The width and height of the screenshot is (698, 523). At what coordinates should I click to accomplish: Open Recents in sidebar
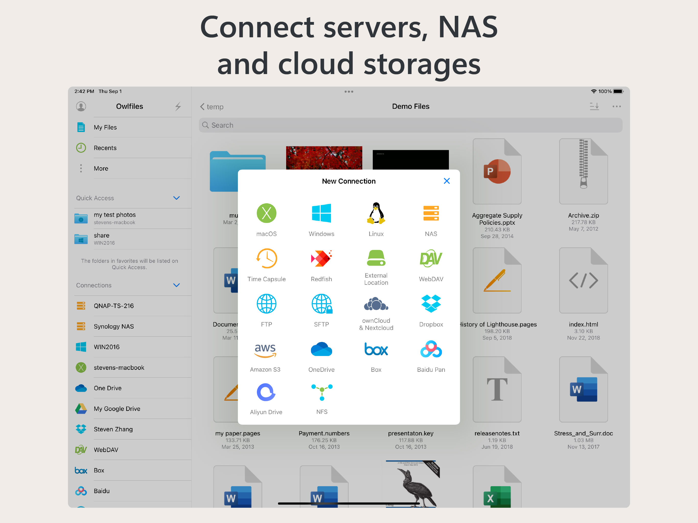(105, 148)
